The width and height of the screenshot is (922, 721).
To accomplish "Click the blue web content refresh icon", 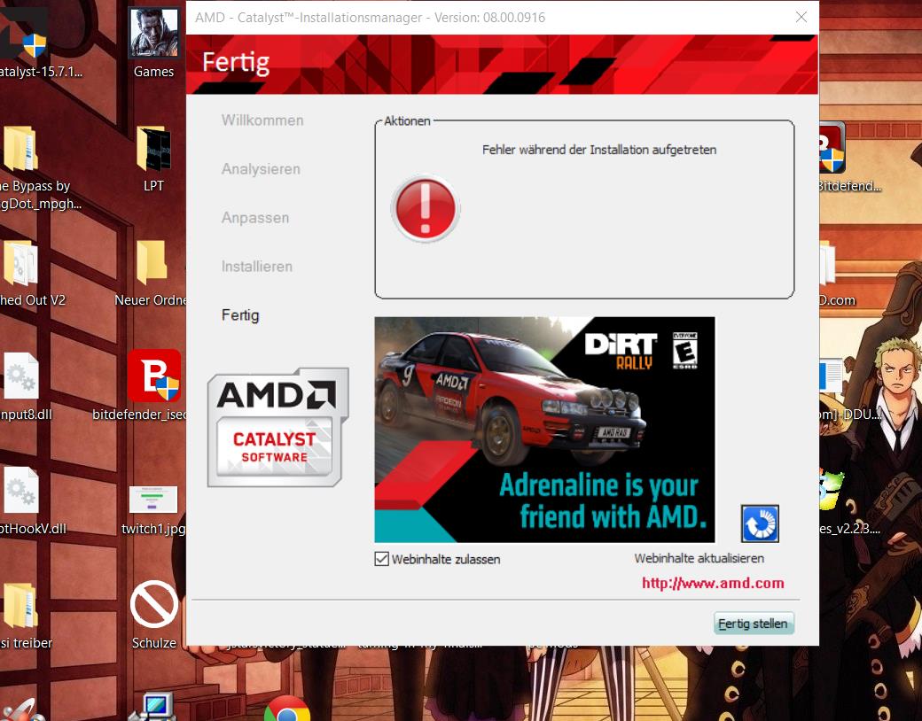I will click(760, 523).
